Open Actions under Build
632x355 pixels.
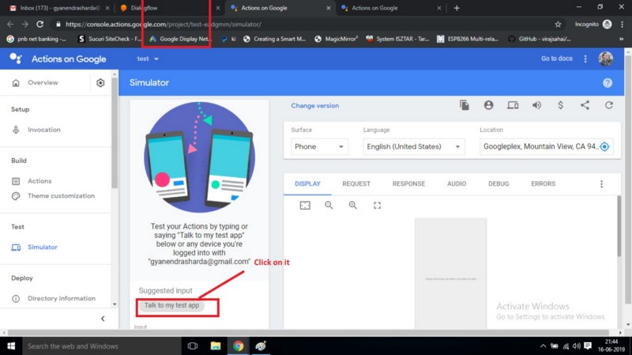click(39, 181)
